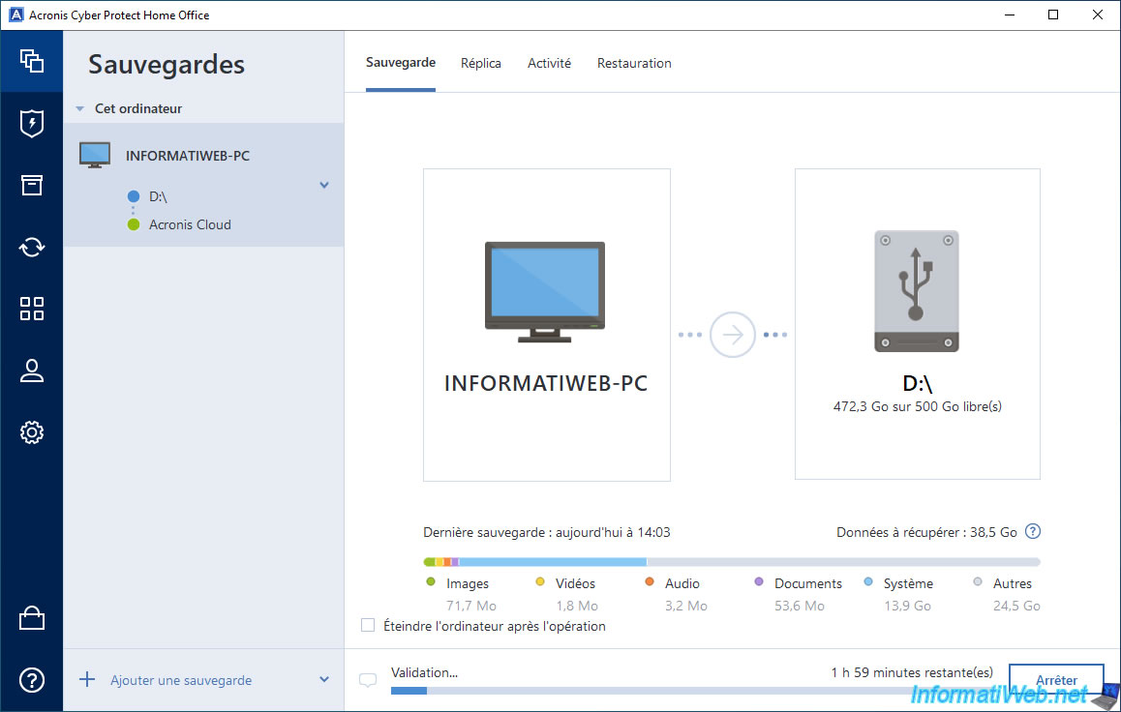Select the D:\ destination in backup list
Screen dimensions: 1121x712
tap(157, 196)
